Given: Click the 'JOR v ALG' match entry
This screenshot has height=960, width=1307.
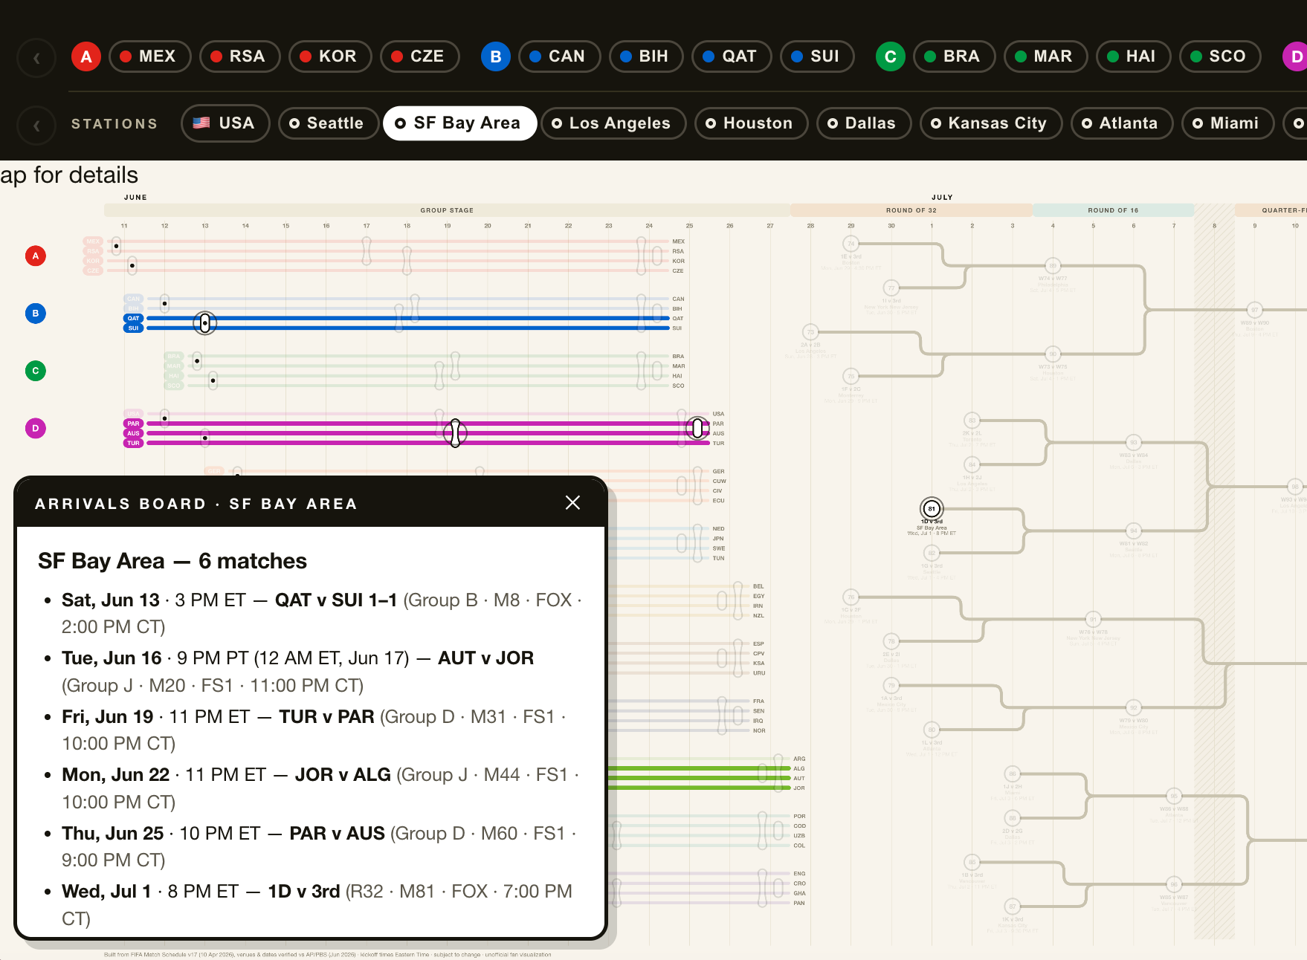Looking at the screenshot, I should click(x=343, y=774).
